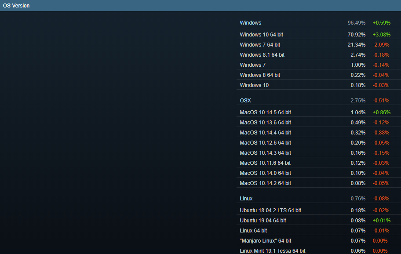The image size is (401, 254).
Task: Select MacOS 10.14.3 64 bit row
Action: click(319, 152)
